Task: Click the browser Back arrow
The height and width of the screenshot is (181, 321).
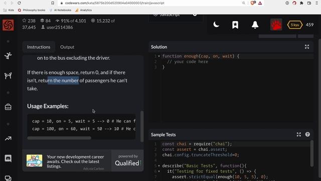Action: click(x=5, y=3)
